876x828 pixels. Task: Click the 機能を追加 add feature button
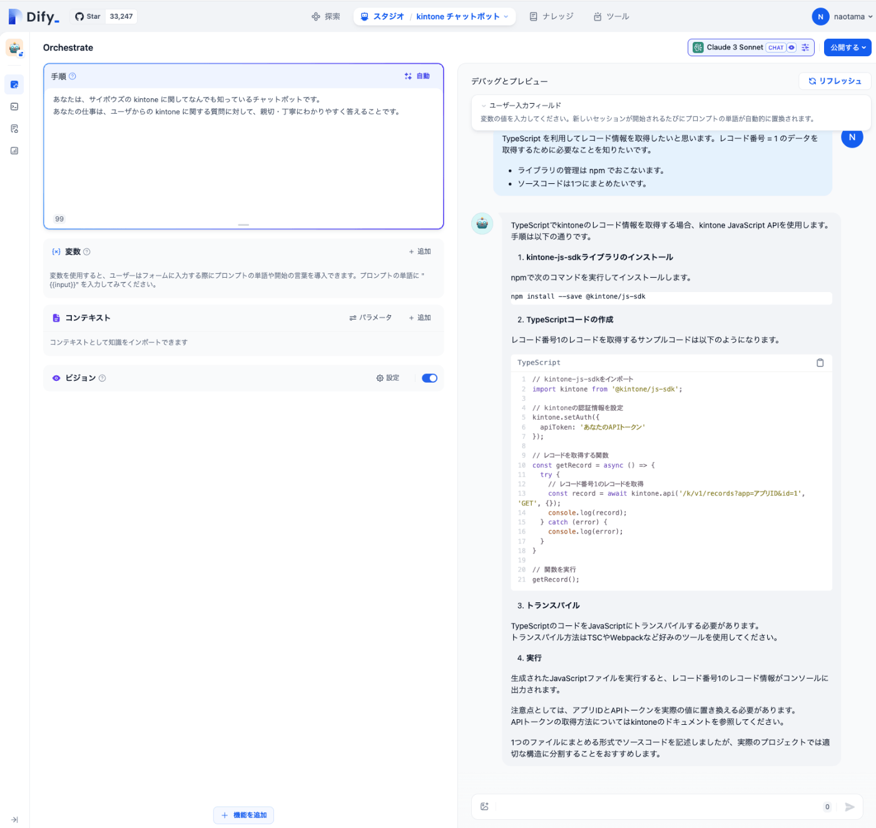coord(243,815)
